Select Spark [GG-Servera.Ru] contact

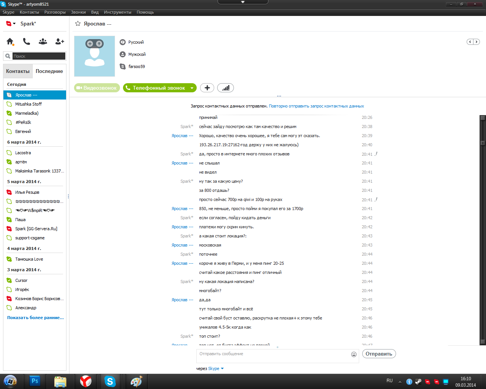[35, 229]
